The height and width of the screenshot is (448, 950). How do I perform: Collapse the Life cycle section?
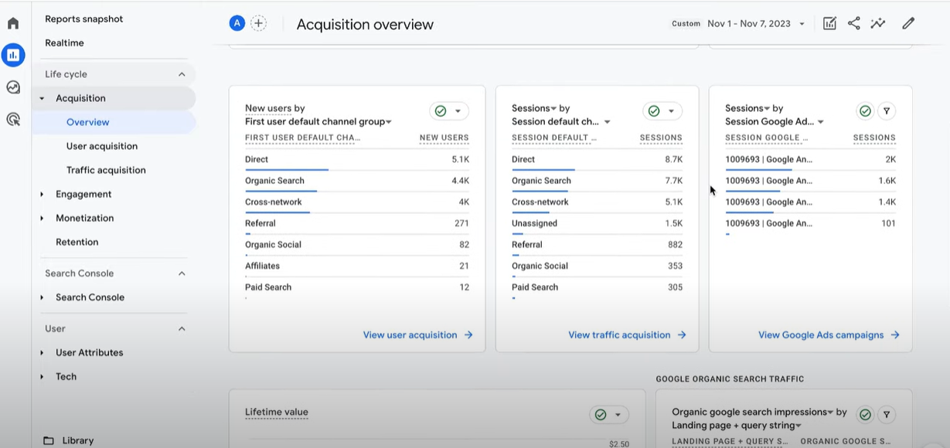[x=182, y=74]
